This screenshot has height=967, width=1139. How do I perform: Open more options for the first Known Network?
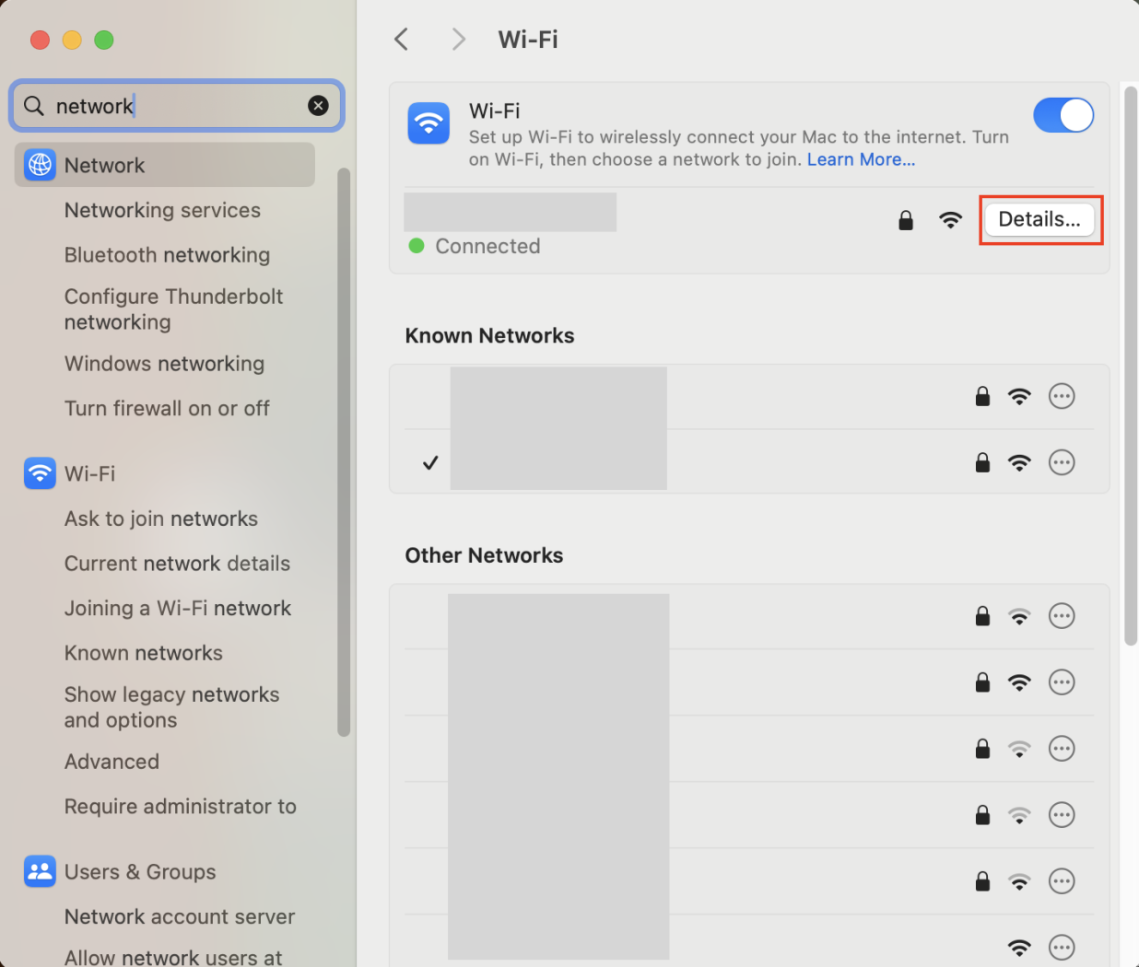pyautogui.click(x=1062, y=396)
